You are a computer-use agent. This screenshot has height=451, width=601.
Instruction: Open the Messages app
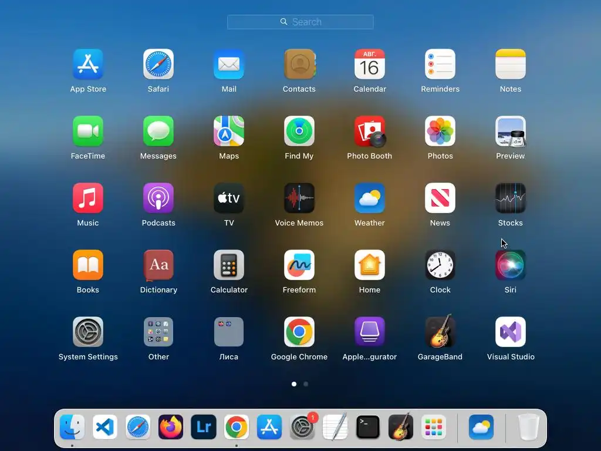158,131
